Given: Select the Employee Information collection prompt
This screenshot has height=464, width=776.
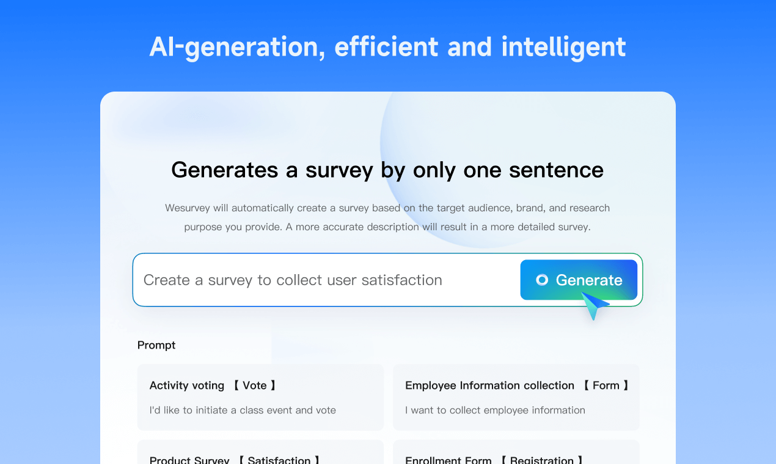Looking at the screenshot, I should pos(516,397).
